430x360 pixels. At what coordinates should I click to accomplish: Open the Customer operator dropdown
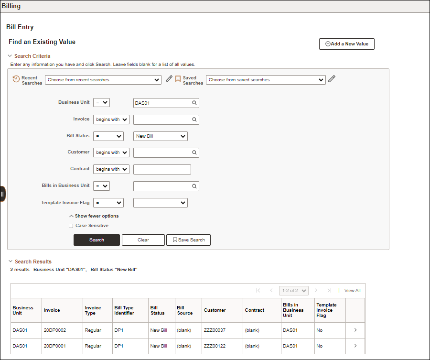(111, 153)
